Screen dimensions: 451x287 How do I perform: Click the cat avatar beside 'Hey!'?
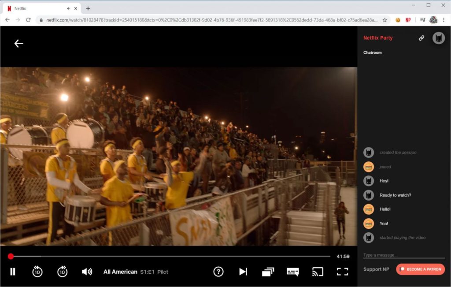369,181
